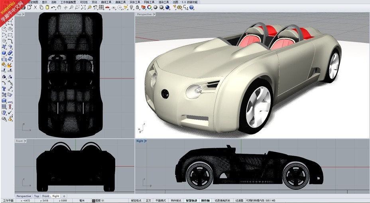Toggle 智慧轨迹 SmartTrack in status bar

(191, 201)
